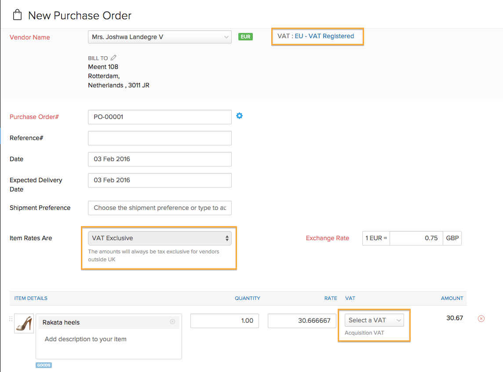Focus the Reference# text field
The height and width of the screenshot is (372, 503).
[x=160, y=138]
